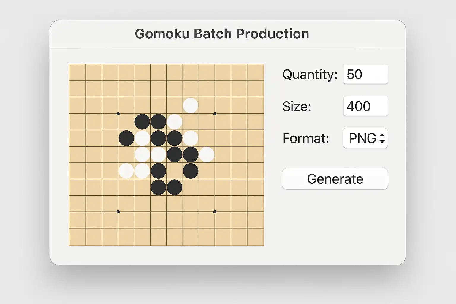
Task: Click the leftmost black stone in the top black row
Action: point(142,122)
